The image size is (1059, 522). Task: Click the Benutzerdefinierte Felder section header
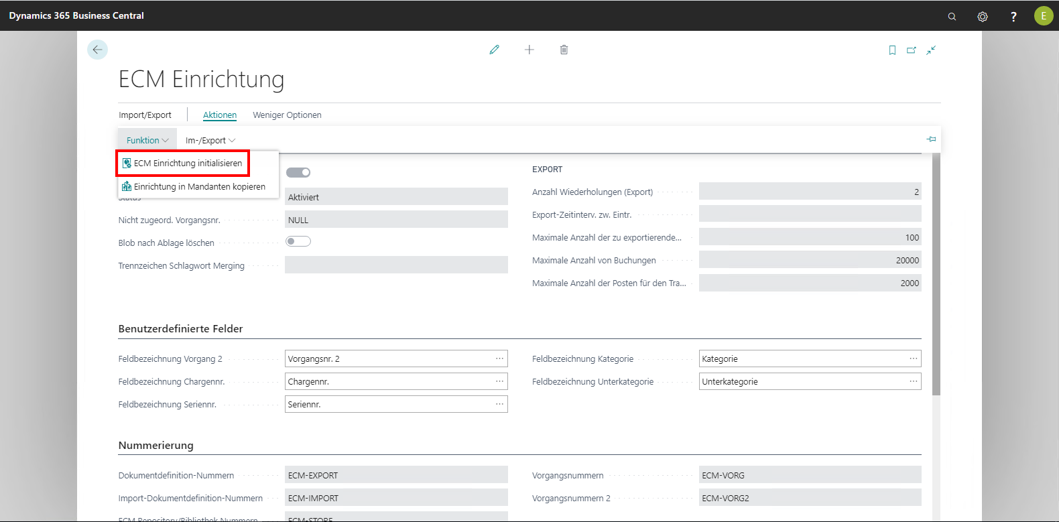coord(180,329)
